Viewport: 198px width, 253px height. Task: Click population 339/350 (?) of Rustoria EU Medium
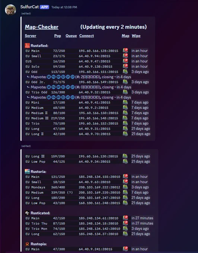point(62,192)
